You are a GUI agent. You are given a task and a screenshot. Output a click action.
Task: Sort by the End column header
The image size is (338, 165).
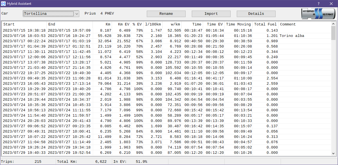coord(69,24)
